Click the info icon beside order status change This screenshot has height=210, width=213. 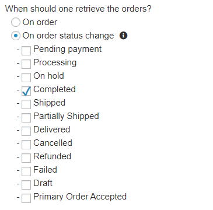tap(123, 36)
